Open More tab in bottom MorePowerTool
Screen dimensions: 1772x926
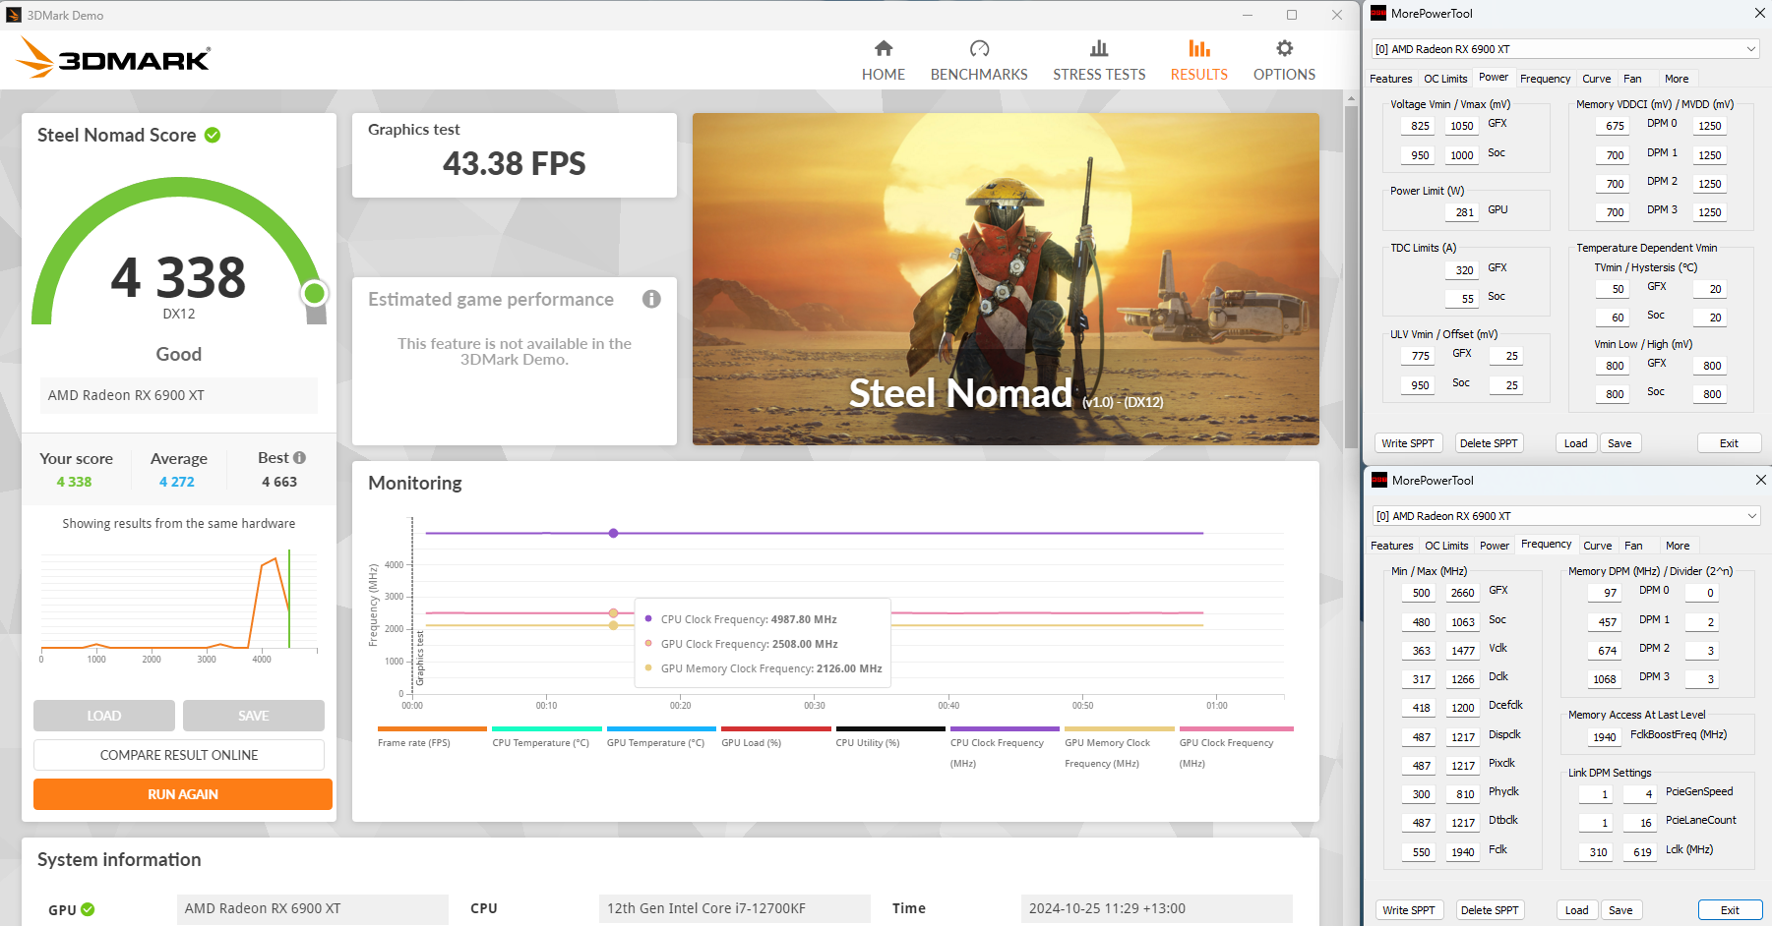pyautogui.click(x=1678, y=546)
